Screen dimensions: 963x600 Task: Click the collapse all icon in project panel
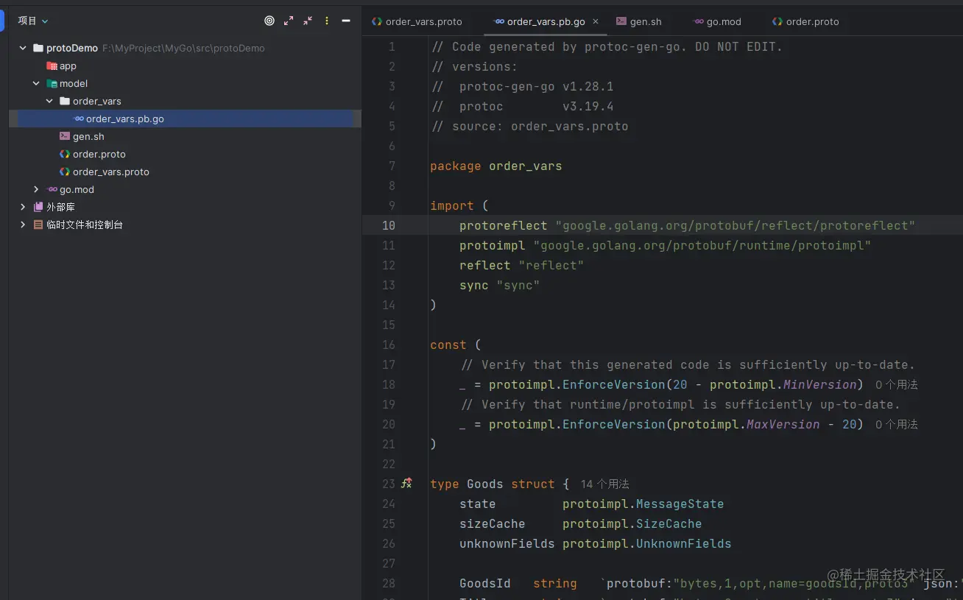tap(308, 21)
